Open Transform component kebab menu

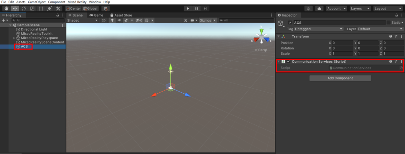(401, 36)
